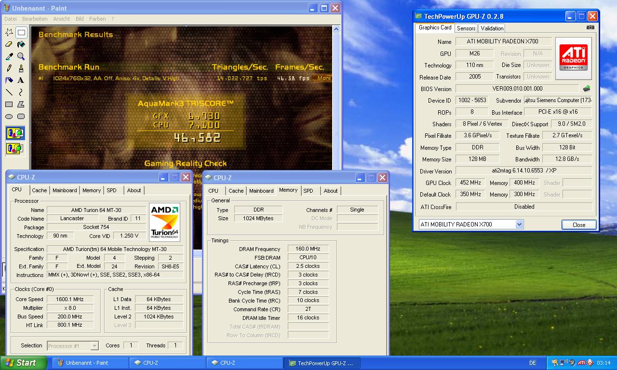This screenshot has height=370, width=617.
Task: Click the Code Name Lancaster field
Action: point(72,218)
